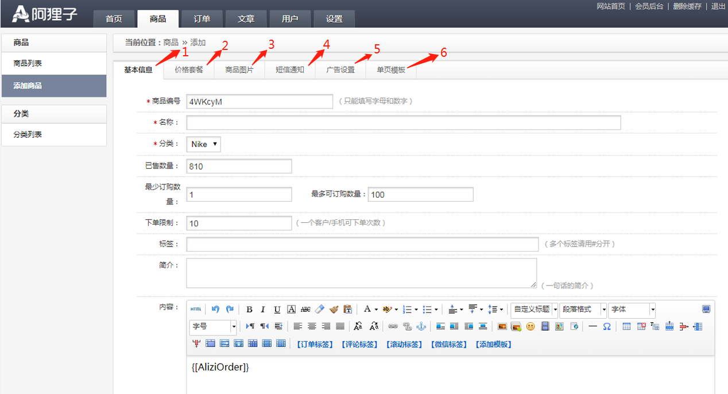Click the 名称 product name input field
The height and width of the screenshot is (394, 728).
403,122
